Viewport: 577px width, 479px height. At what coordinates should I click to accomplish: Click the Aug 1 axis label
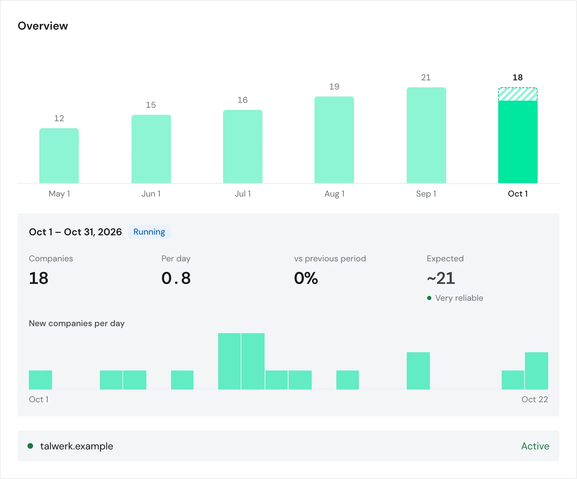click(334, 194)
